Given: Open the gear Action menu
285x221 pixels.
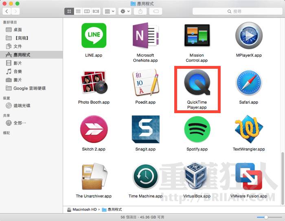Looking at the screenshot, I should pos(125,11).
